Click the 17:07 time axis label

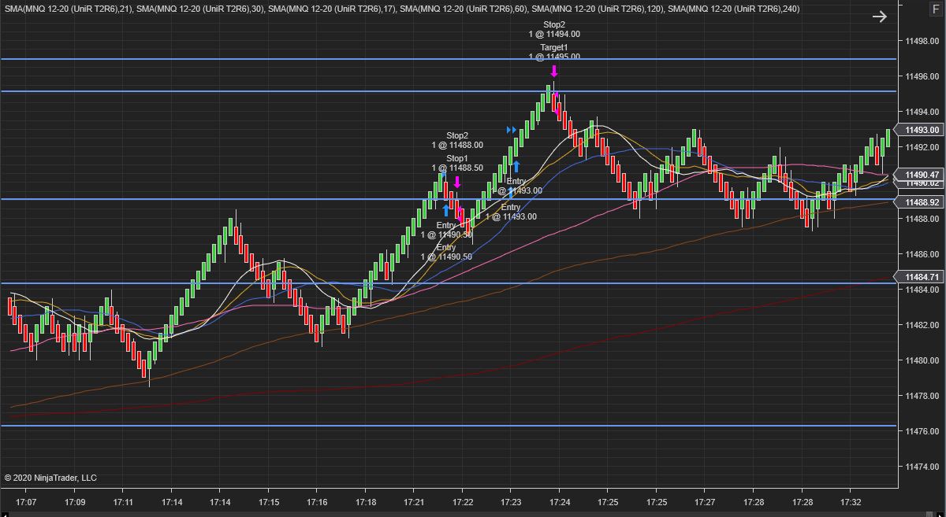tap(27, 501)
